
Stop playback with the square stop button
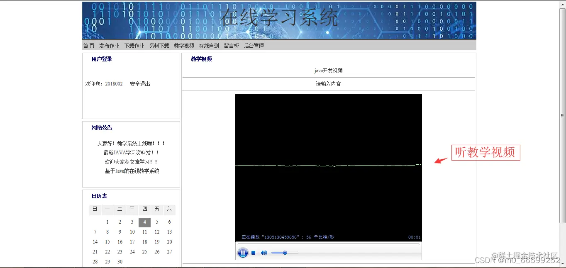coord(254,253)
